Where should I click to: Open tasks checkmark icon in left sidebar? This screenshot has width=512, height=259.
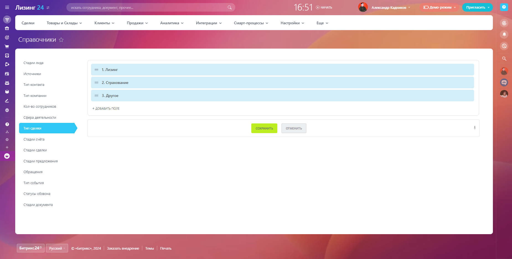(7, 56)
